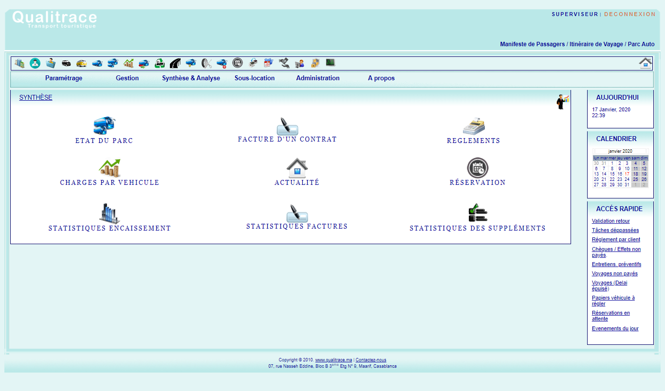Expand the Synthèse & Analyse menu
The width and height of the screenshot is (665, 391).
[x=191, y=78]
